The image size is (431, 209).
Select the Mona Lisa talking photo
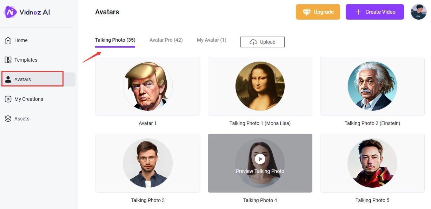(x=260, y=86)
